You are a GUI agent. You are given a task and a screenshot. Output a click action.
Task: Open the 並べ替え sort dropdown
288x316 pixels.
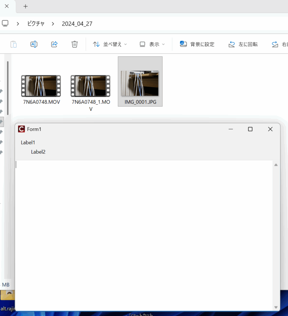pyautogui.click(x=110, y=44)
